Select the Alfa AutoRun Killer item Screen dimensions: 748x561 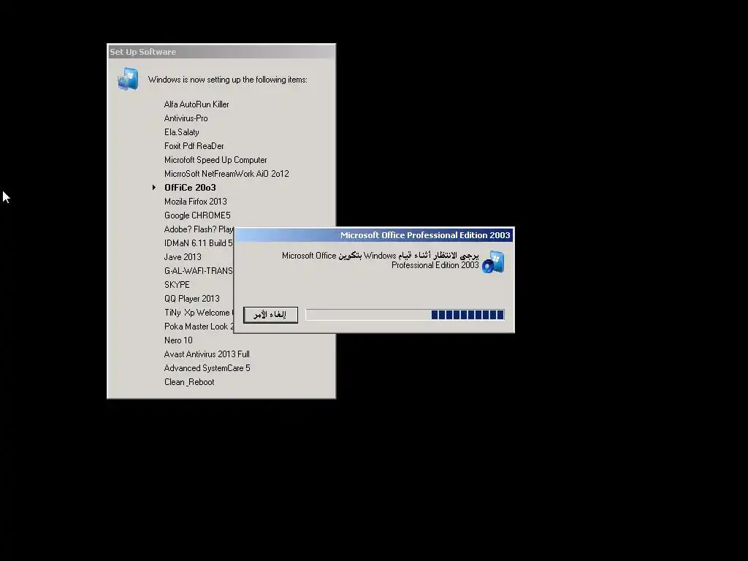coord(196,104)
